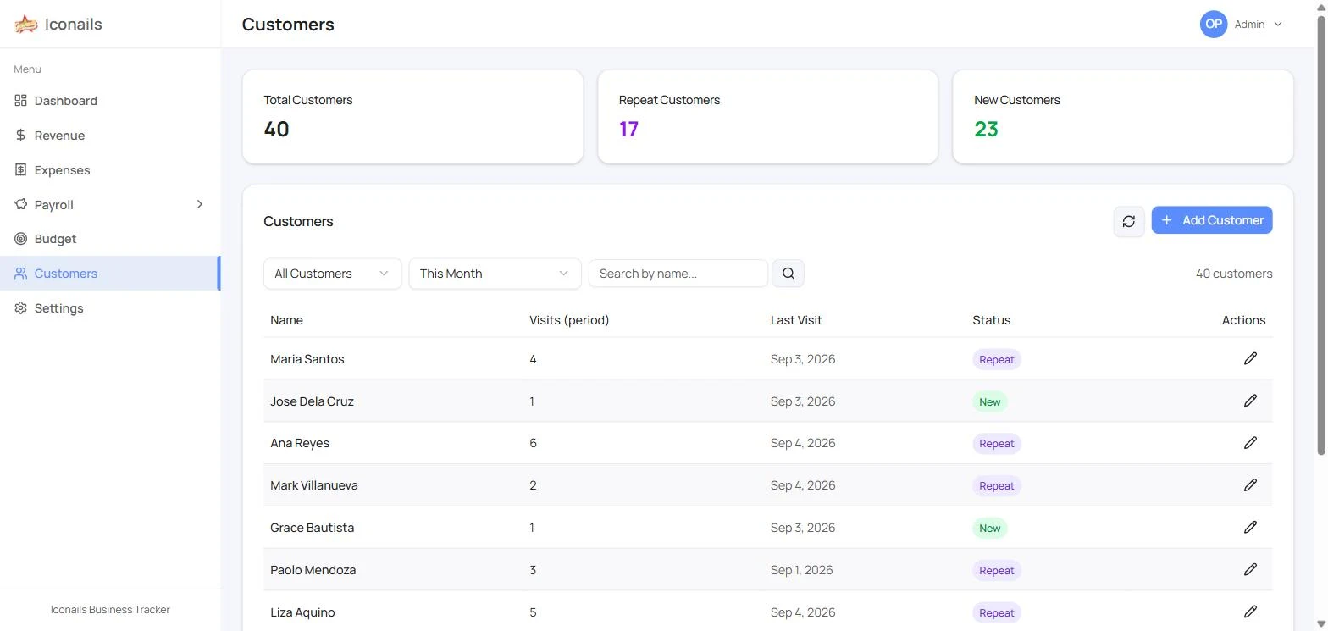Refresh the customers list
The image size is (1328, 631).
point(1129,221)
